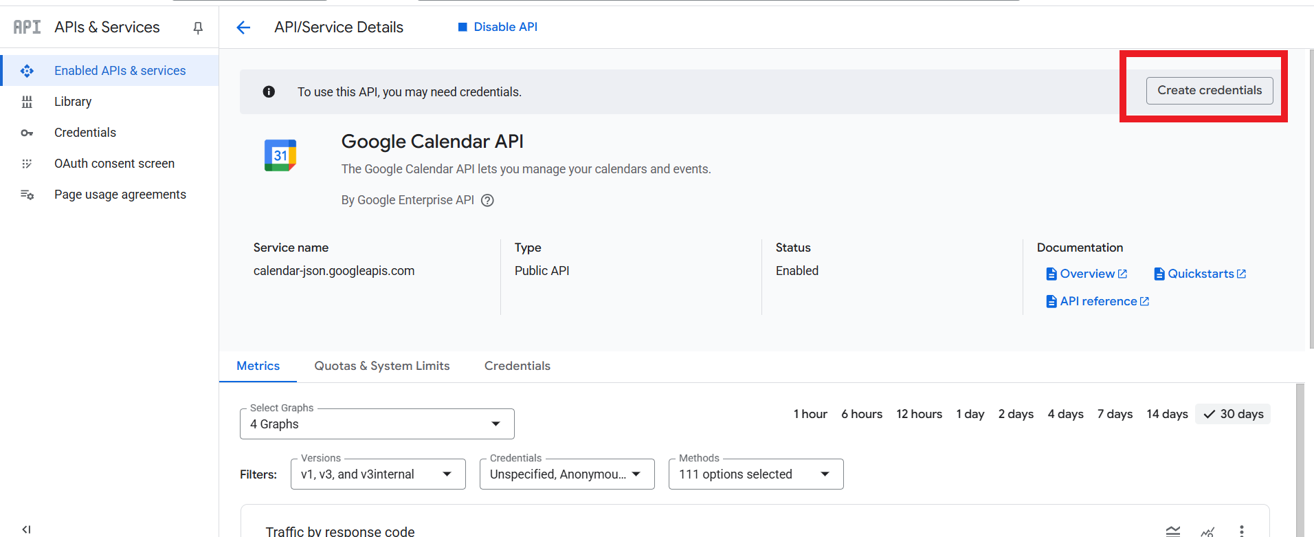Click the Google Calendar API heading
The height and width of the screenshot is (537, 1314).
coord(432,142)
